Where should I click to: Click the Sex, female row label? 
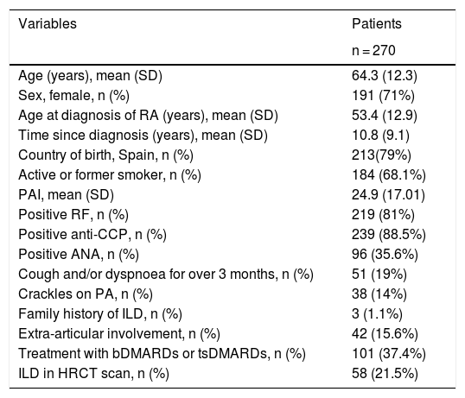click(x=73, y=96)
